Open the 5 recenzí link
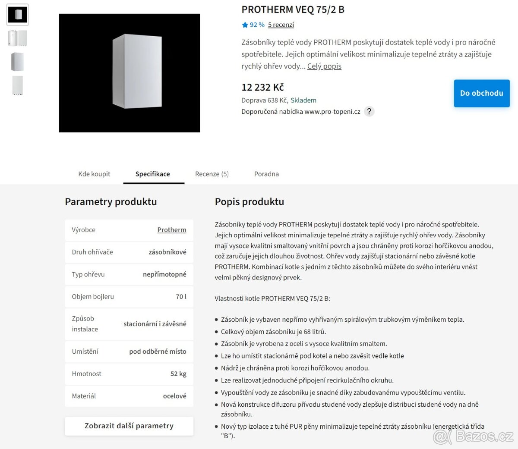 point(281,25)
